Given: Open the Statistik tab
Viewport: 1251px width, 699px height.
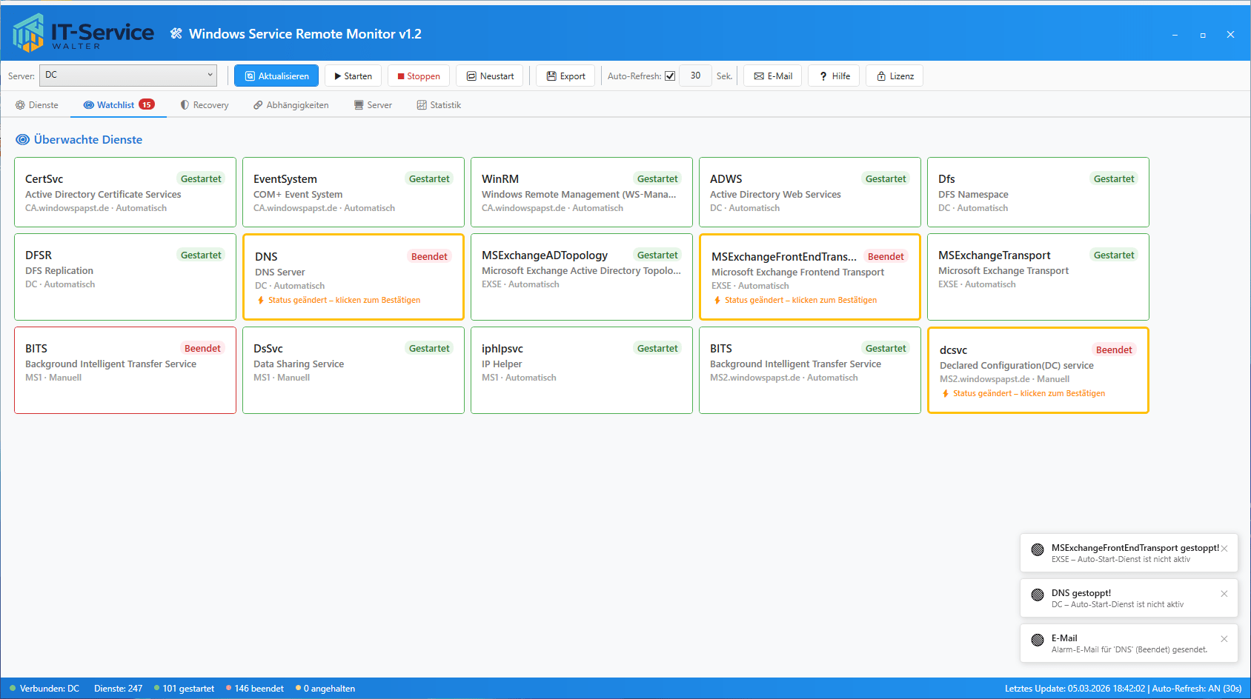Looking at the screenshot, I should pyautogui.click(x=439, y=105).
